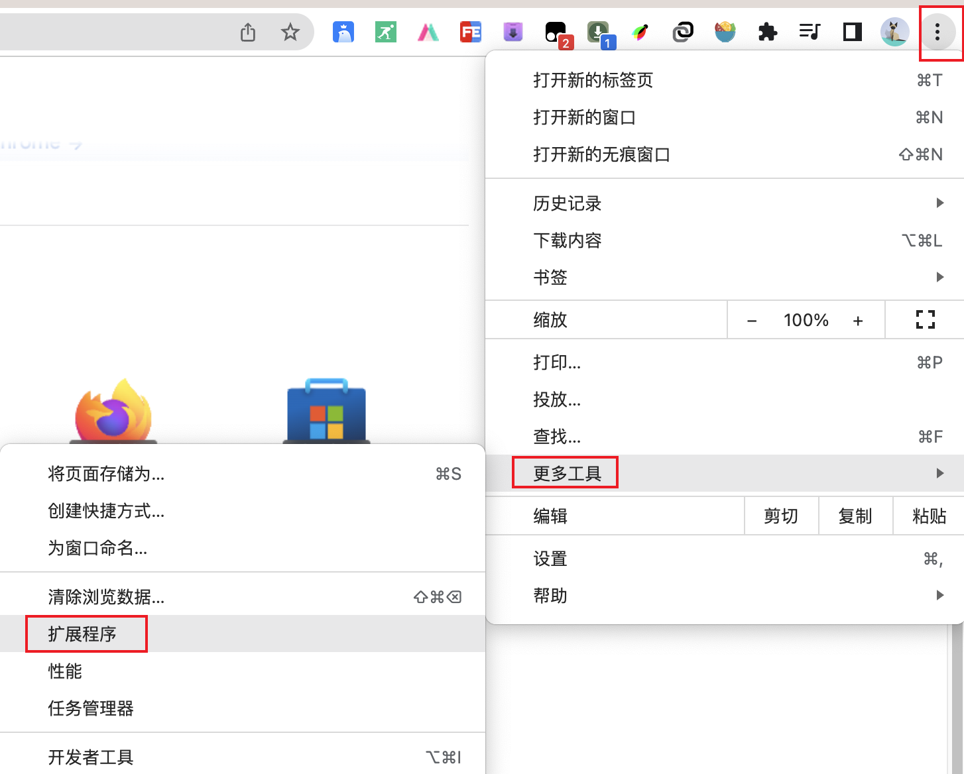This screenshot has width=964, height=774.
Task: Click the fruit bowl extension icon
Action: tap(725, 32)
